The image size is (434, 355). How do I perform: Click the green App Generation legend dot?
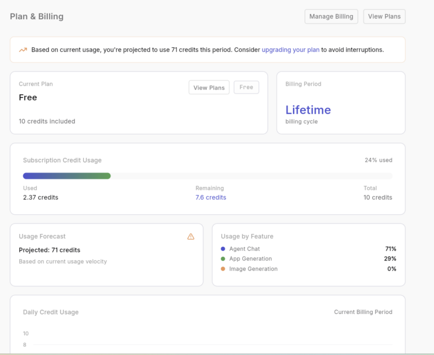(x=223, y=259)
